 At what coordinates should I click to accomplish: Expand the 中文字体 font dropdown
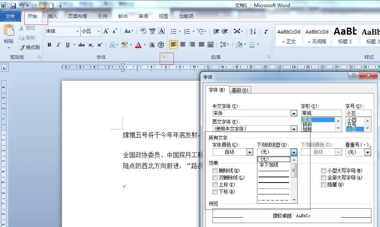[x=294, y=113]
